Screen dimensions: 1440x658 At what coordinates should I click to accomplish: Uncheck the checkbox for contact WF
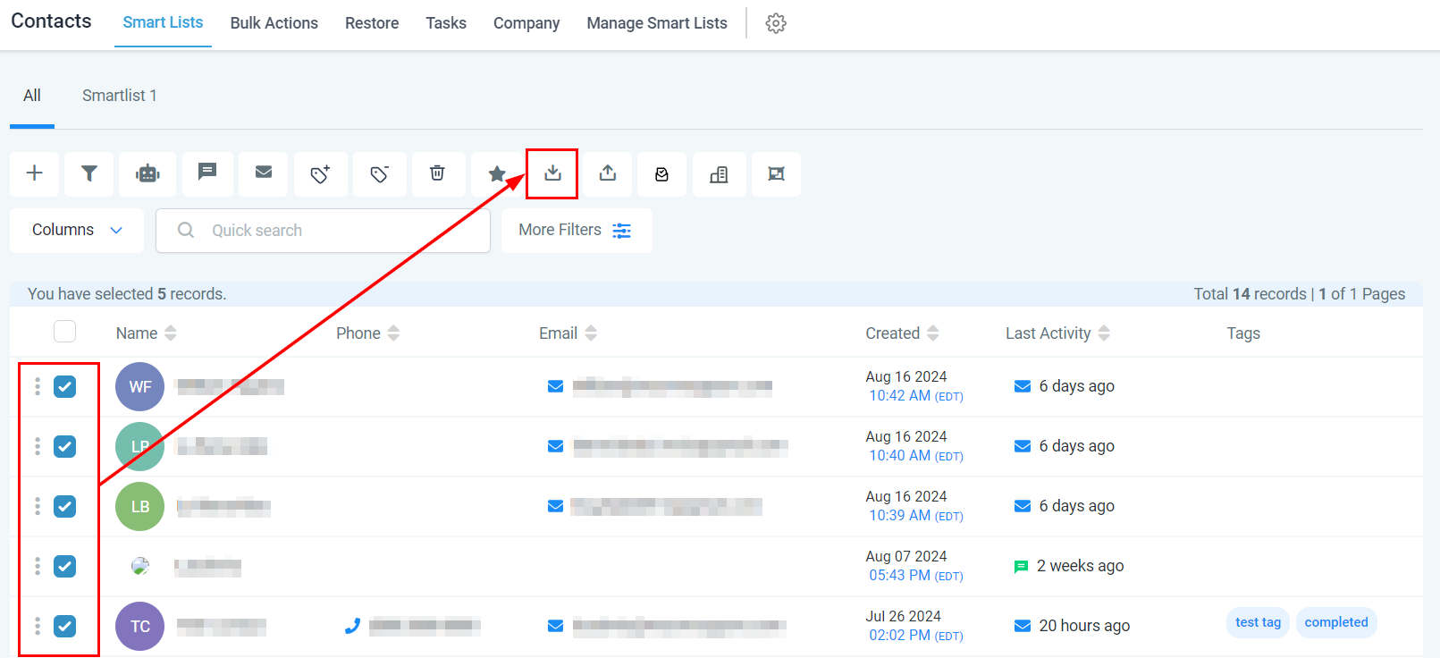point(64,386)
